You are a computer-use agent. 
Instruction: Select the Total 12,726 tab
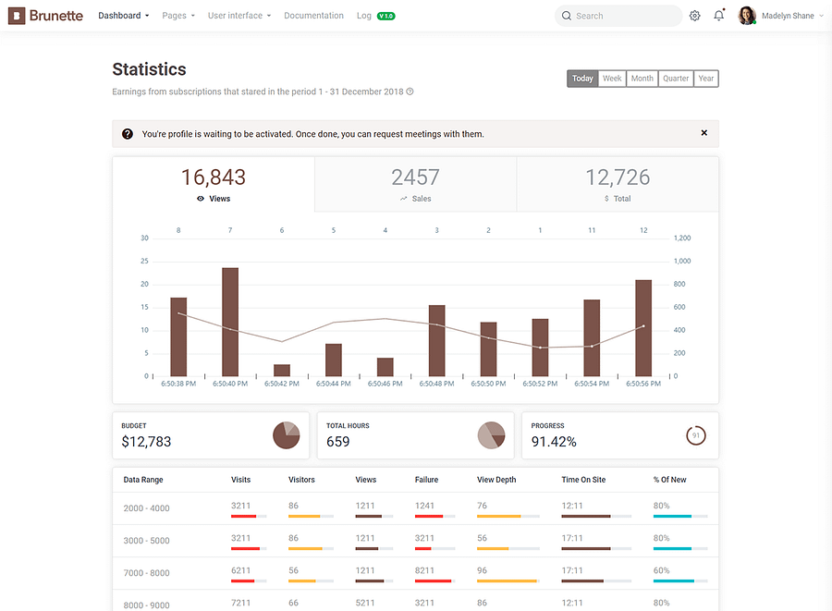618,185
